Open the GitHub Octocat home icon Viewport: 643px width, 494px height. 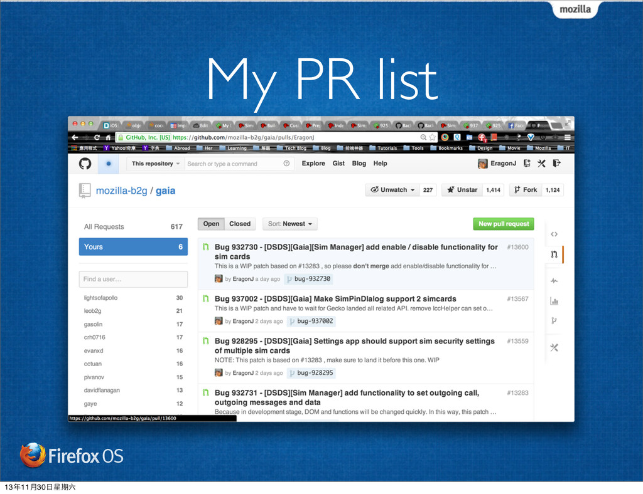pyautogui.click(x=85, y=164)
